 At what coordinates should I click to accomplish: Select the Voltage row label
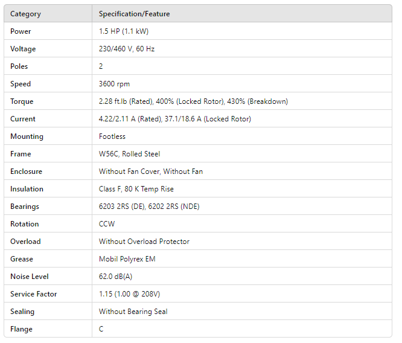(x=23, y=49)
